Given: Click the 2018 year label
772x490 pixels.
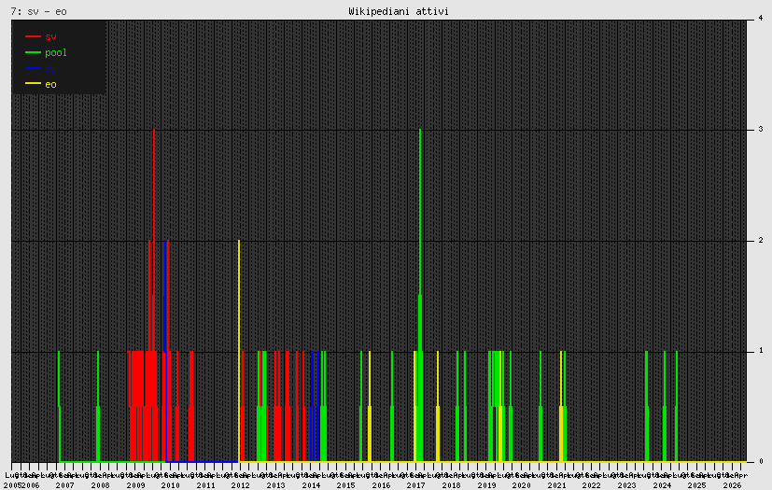Looking at the screenshot, I should coord(452,485).
